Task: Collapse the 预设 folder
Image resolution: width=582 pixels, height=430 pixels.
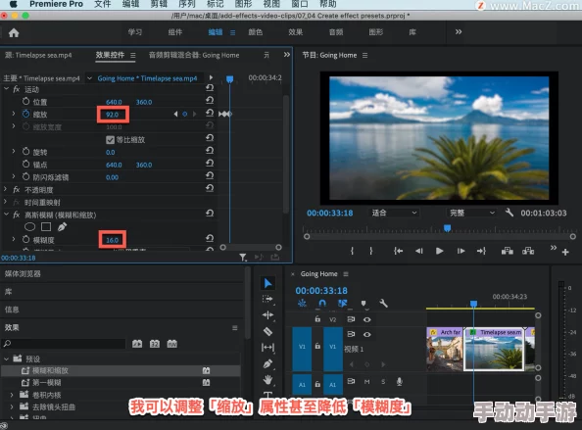Action: [x=6, y=358]
